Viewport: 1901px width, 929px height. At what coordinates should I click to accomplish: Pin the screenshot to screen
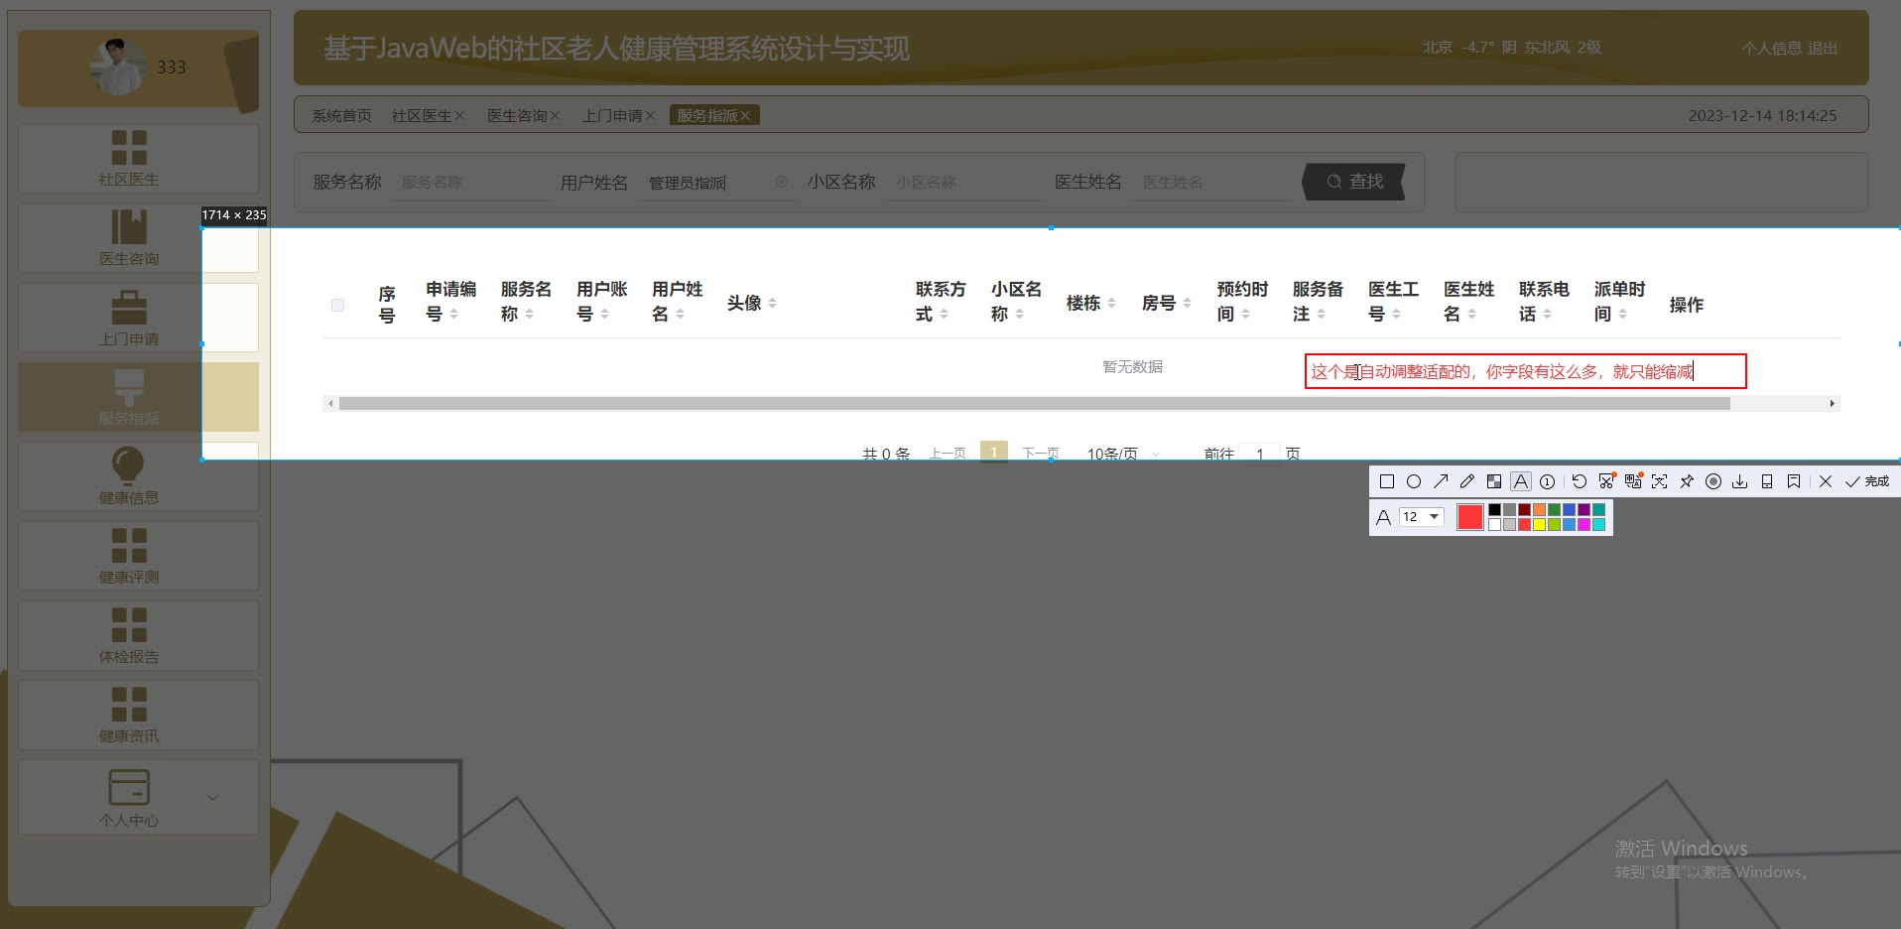[x=1687, y=481]
